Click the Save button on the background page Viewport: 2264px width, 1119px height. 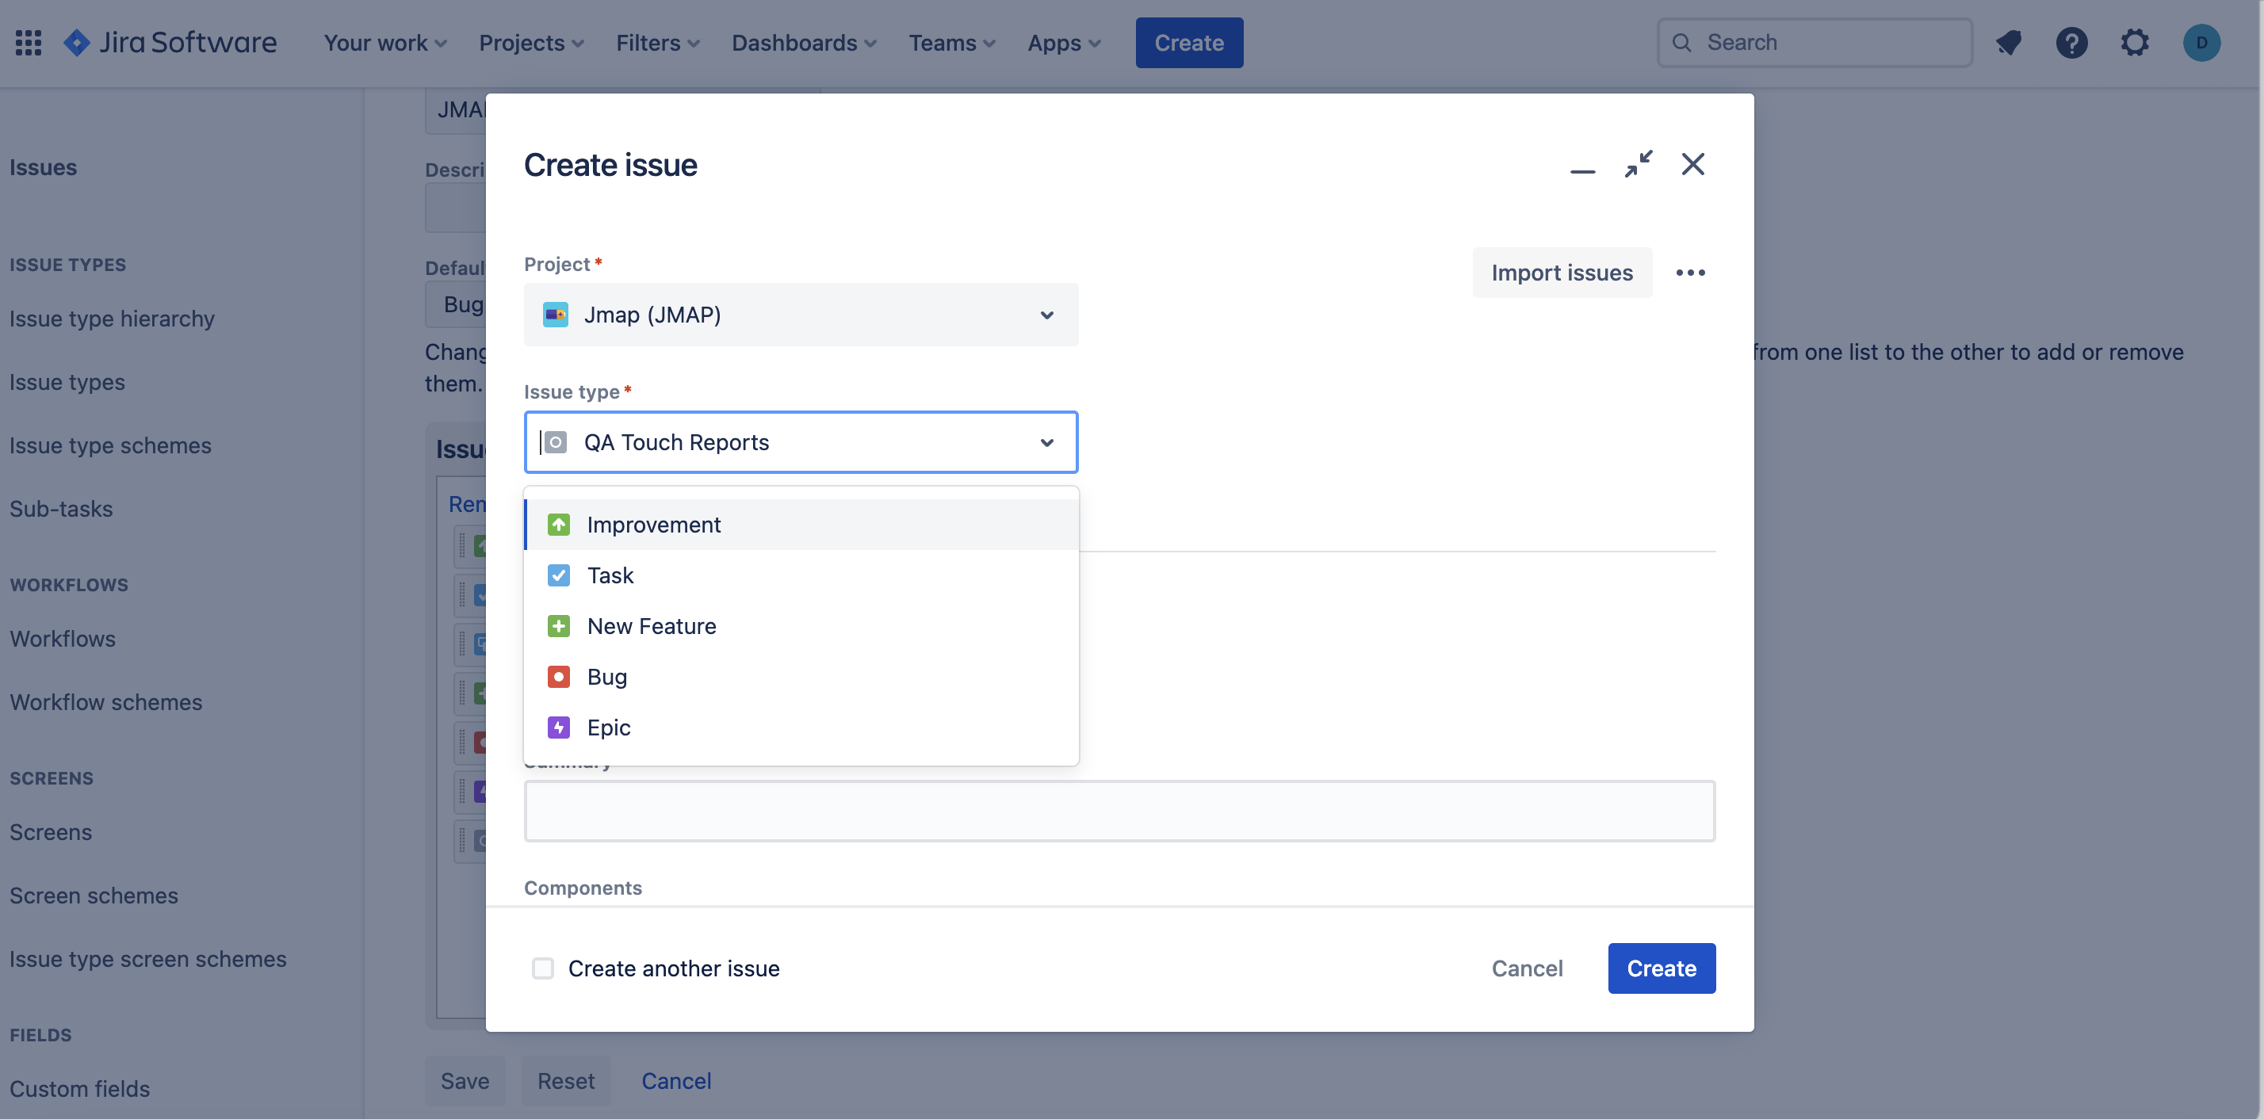click(465, 1080)
